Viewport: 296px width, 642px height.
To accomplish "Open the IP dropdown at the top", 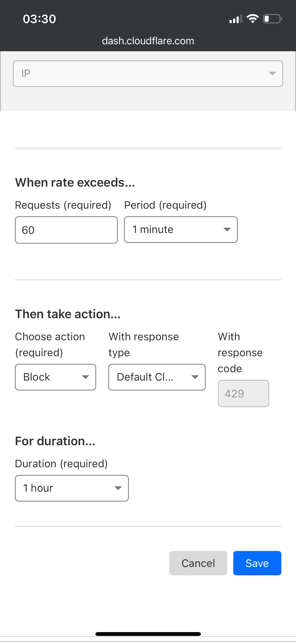I will pos(148,74).
